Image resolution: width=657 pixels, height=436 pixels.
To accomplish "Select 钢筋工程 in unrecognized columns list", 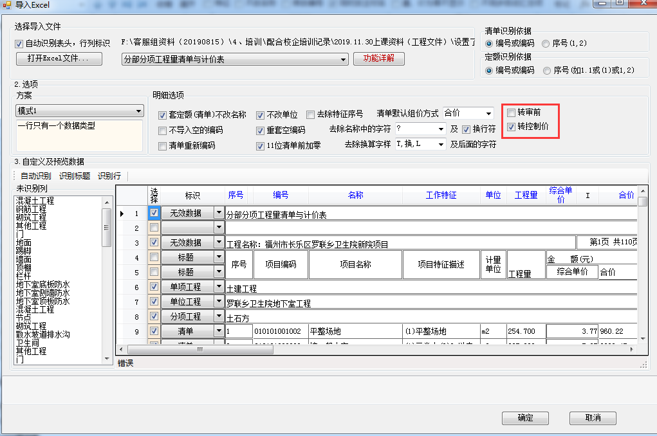I will [31, 209].
